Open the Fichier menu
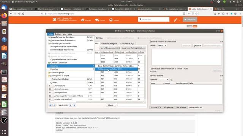 click(50, 34)
